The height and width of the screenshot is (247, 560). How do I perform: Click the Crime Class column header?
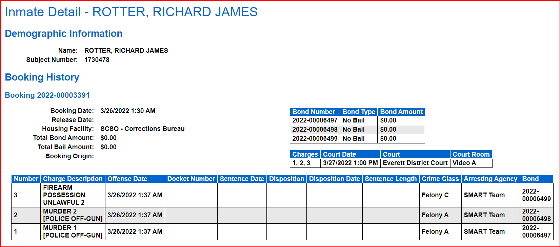pyautogui.click(x=440, y=179)
